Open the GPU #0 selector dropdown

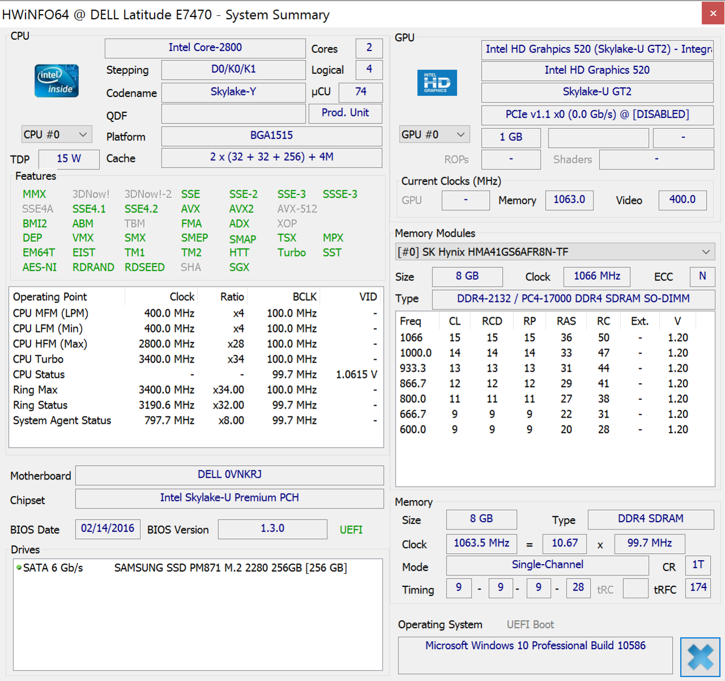tap(434, 134)
